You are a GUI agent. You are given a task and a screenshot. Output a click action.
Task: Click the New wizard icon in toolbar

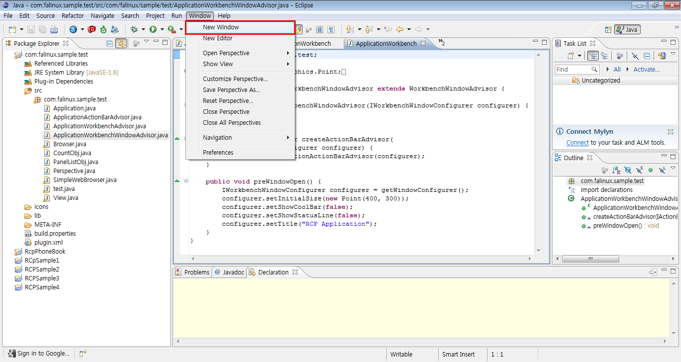[12, 29]
